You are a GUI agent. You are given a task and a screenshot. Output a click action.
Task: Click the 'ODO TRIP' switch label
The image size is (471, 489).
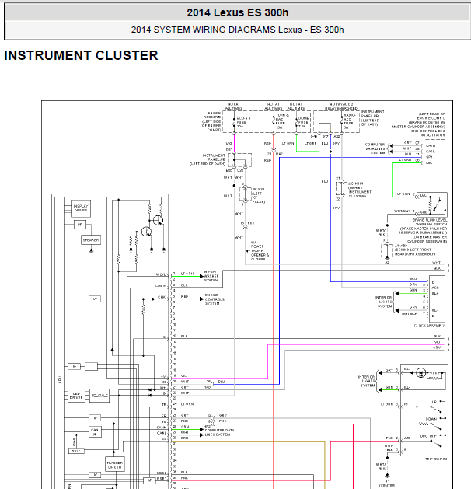click(428, 436)
